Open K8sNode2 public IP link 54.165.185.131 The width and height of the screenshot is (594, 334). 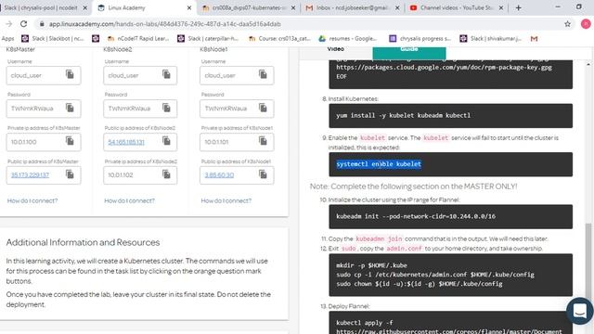tap(126, 142)
